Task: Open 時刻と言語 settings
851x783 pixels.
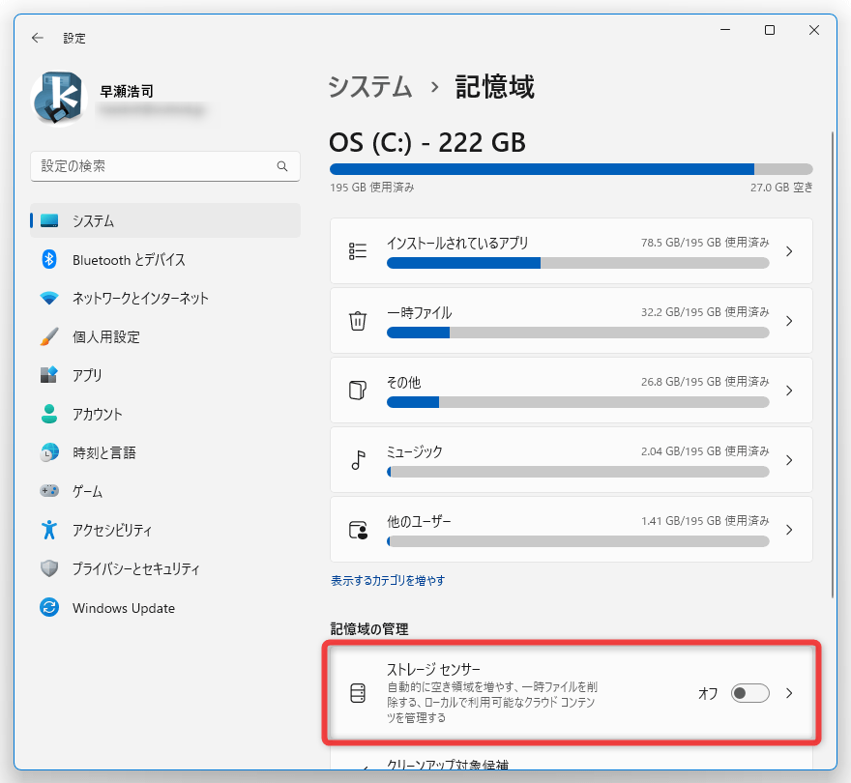Action: pyautogui.click(x=165, y=452)
